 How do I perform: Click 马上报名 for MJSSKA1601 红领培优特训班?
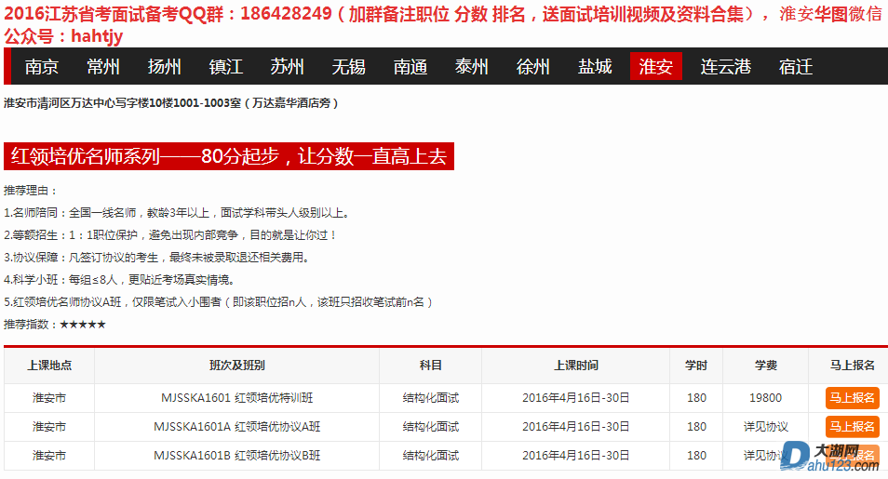click(x=853, y=398)
